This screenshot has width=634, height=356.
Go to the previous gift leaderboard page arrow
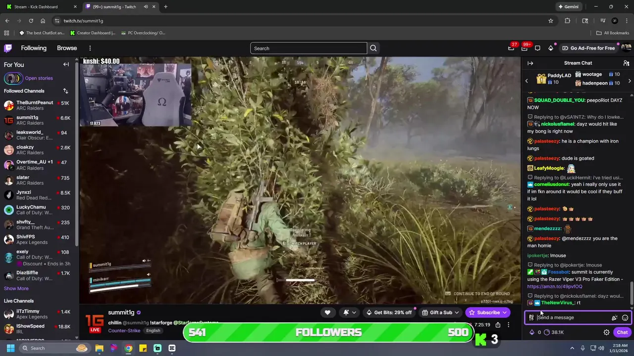pyautogui.click(x=527, y=81)
